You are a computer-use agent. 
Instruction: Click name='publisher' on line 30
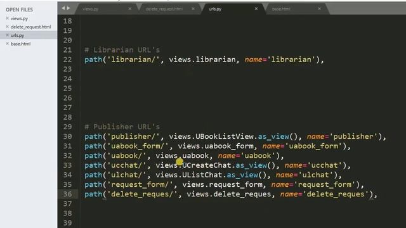point(343,137)
